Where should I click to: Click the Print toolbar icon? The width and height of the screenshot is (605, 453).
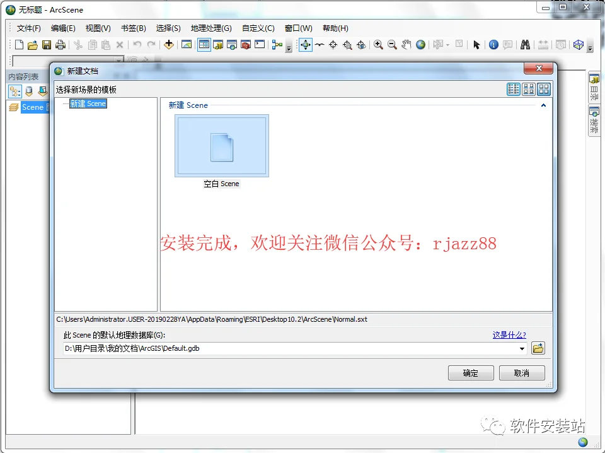coord(60,45)
